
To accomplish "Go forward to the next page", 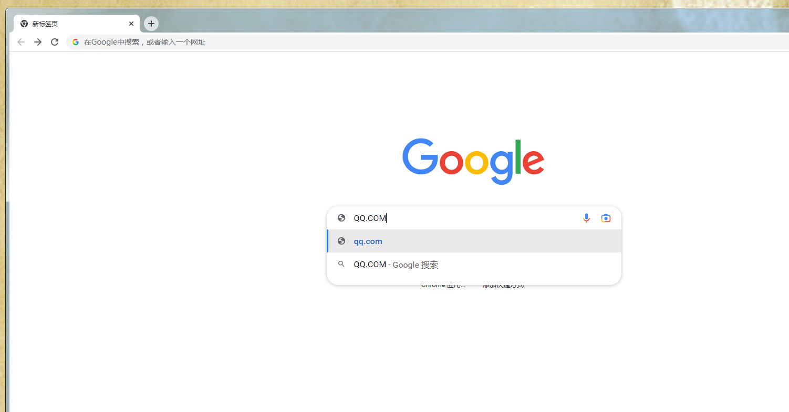I will [x=38, y=42].
